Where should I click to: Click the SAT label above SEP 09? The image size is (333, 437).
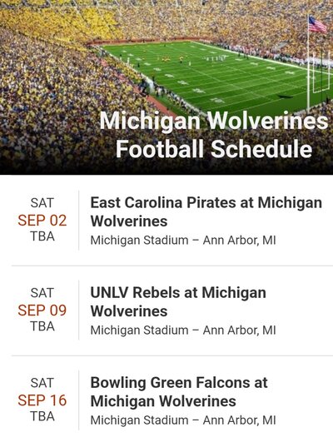pos(42,293)
